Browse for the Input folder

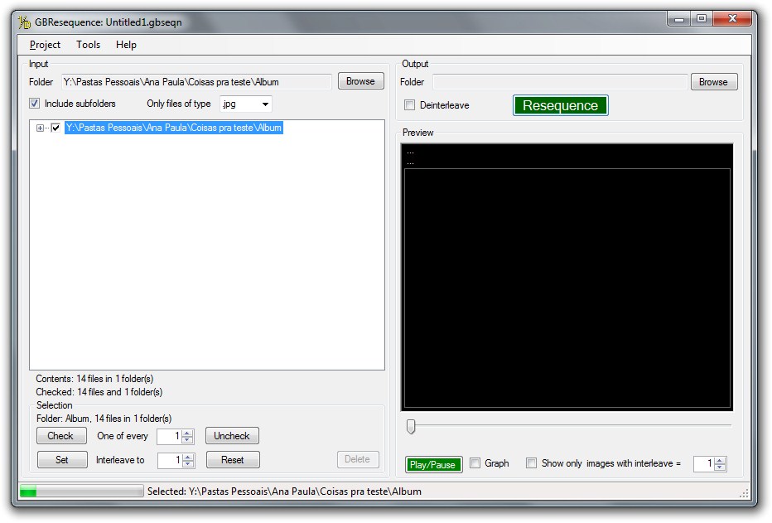[x=360, y=81]
